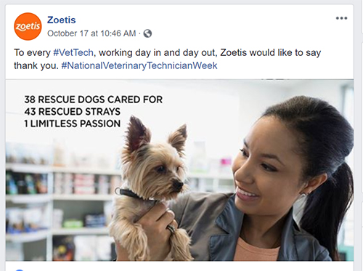Click the blue reaction icon below the photo
This screenshot has height=271, width=363.
point(20,270)
